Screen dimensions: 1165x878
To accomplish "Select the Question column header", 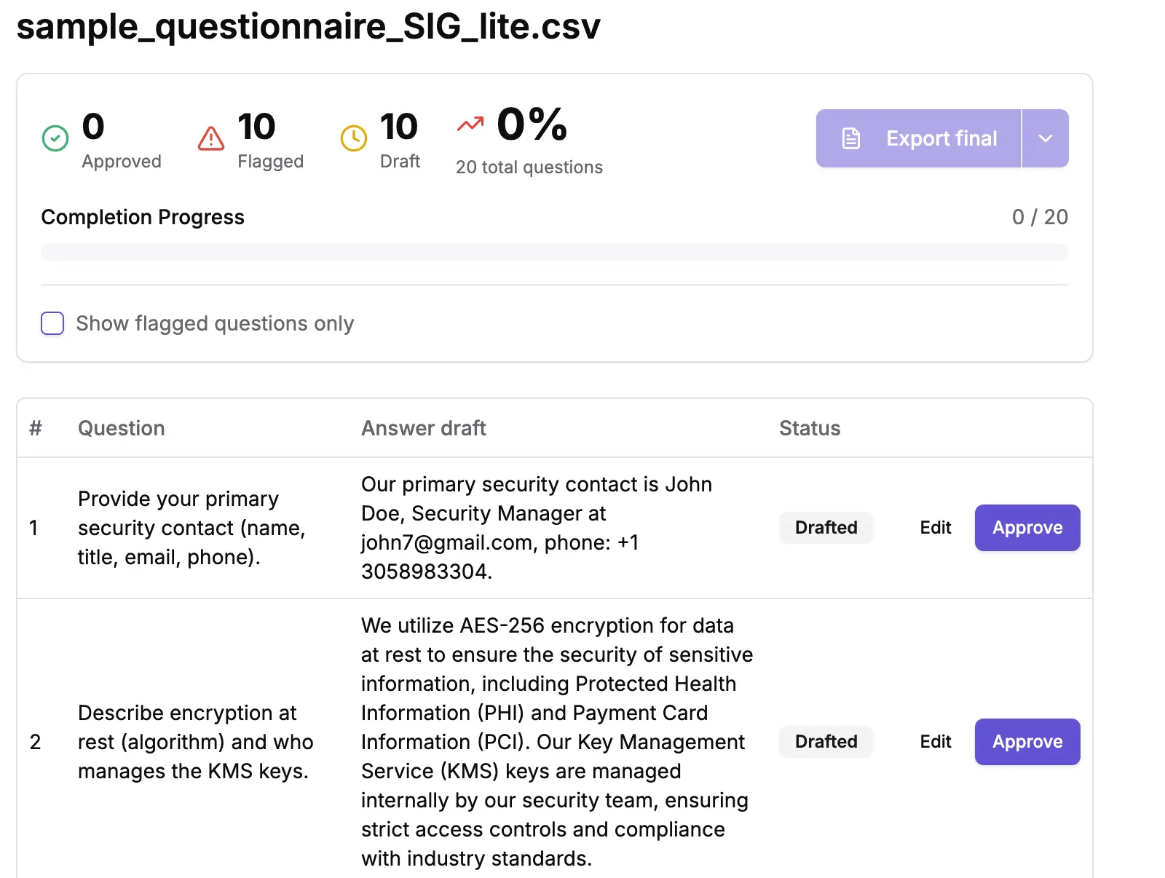I will pyautogui.click(x=121, y=428).
